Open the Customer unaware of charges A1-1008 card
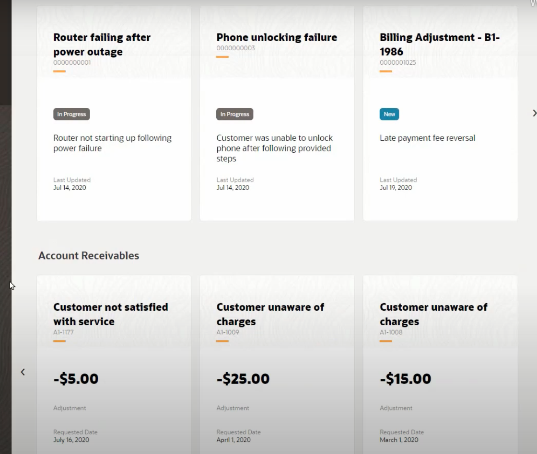 tap(433, 314)
